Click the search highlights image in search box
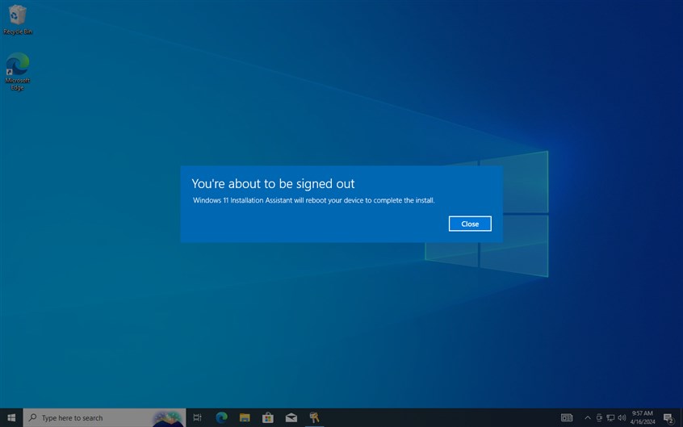The image size is (683, 427). (x=168, y=418)
